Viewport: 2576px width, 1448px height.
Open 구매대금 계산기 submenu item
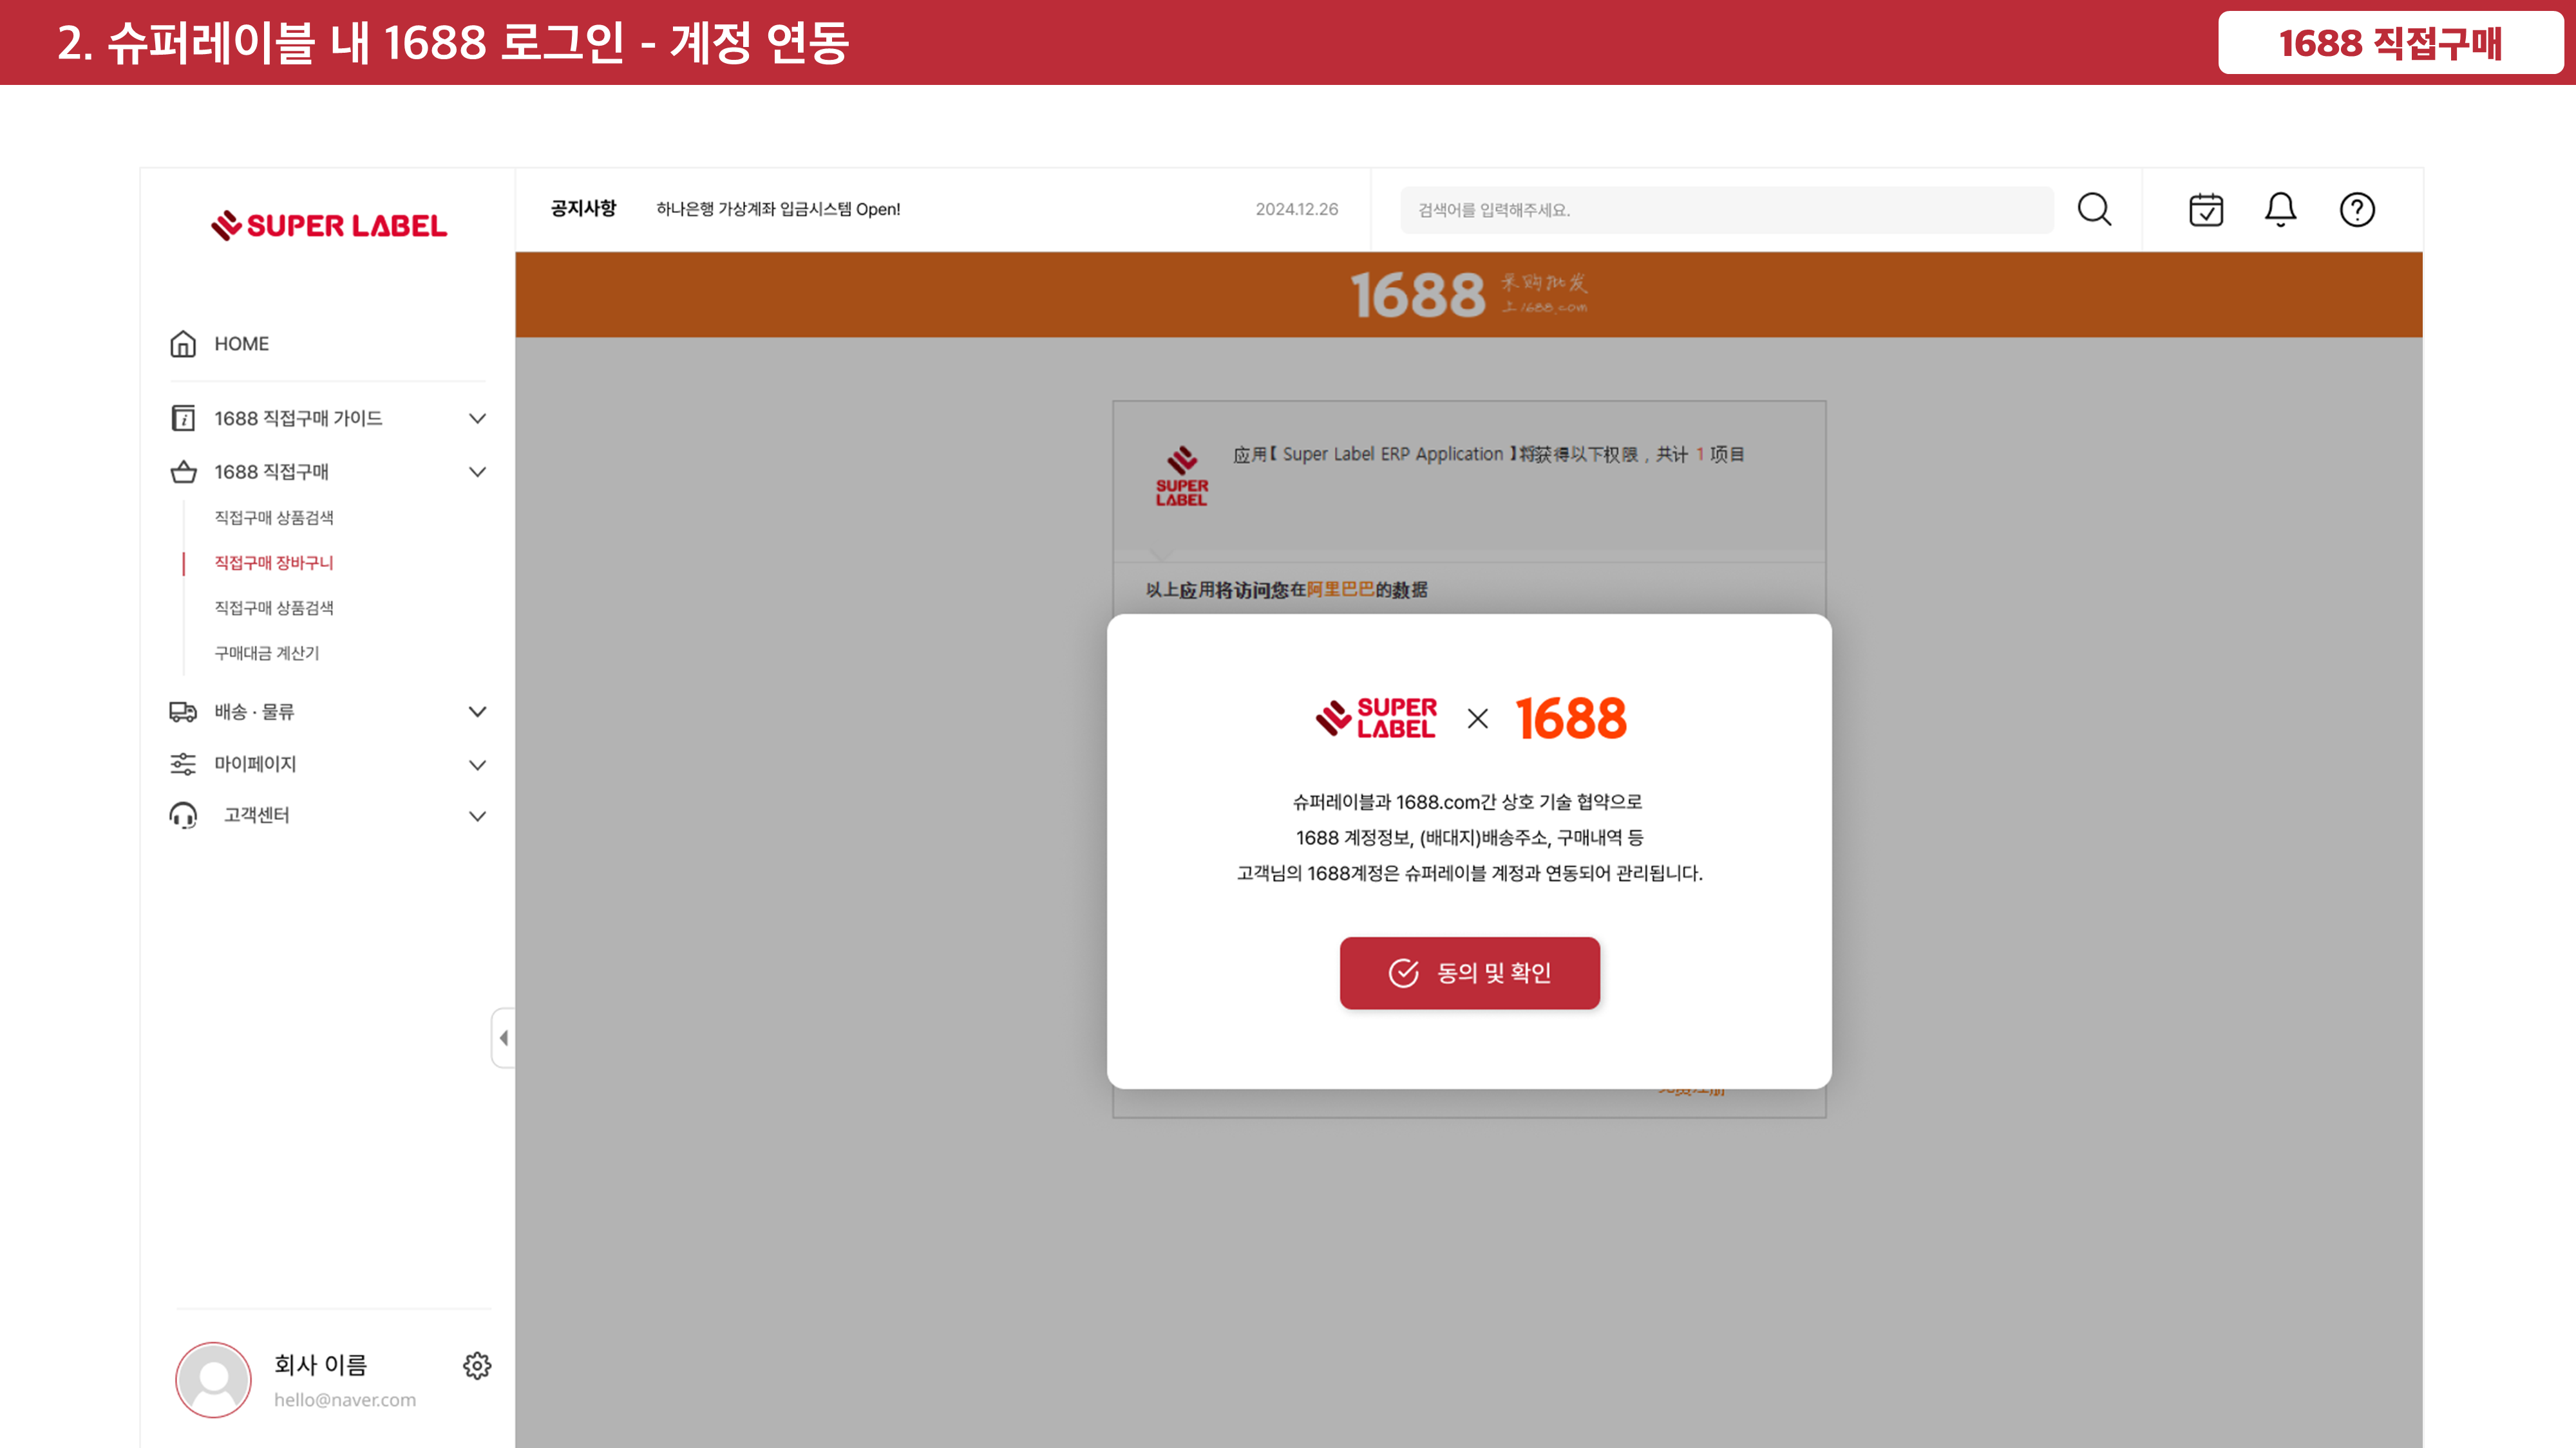(267, 653)
